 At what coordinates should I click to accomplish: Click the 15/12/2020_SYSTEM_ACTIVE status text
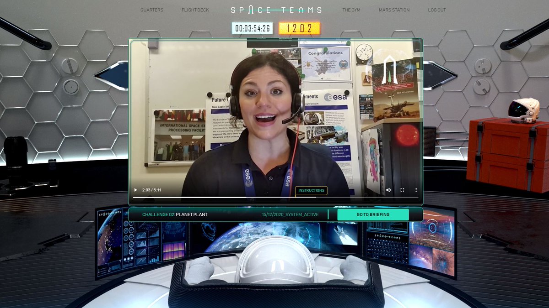pos(290,214)
